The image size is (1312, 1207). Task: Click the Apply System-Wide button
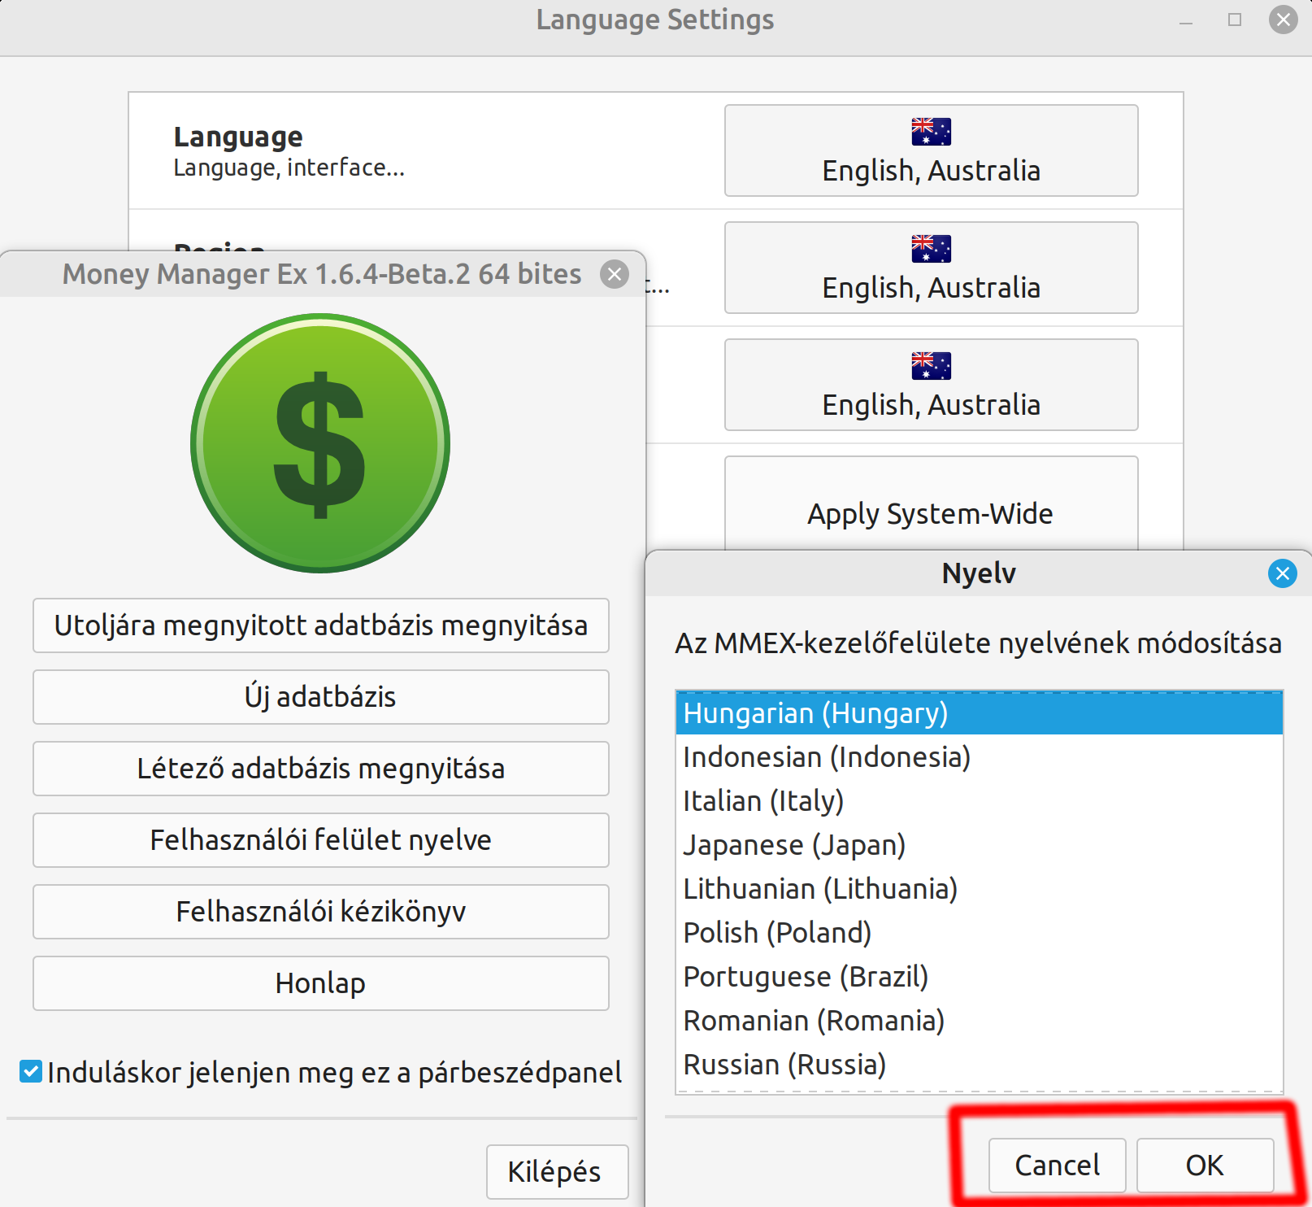(x=930, y=513)
